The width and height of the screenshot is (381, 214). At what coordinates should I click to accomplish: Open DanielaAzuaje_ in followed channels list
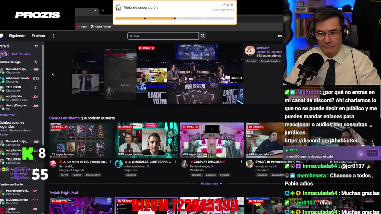[20, 71]
